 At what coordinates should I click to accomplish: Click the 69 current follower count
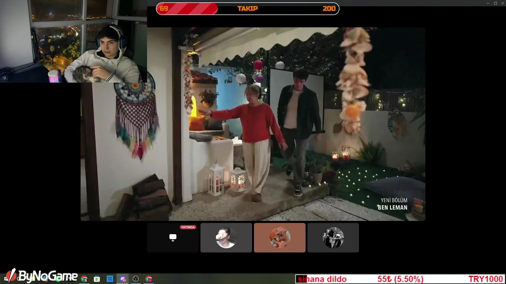point(164,9)
